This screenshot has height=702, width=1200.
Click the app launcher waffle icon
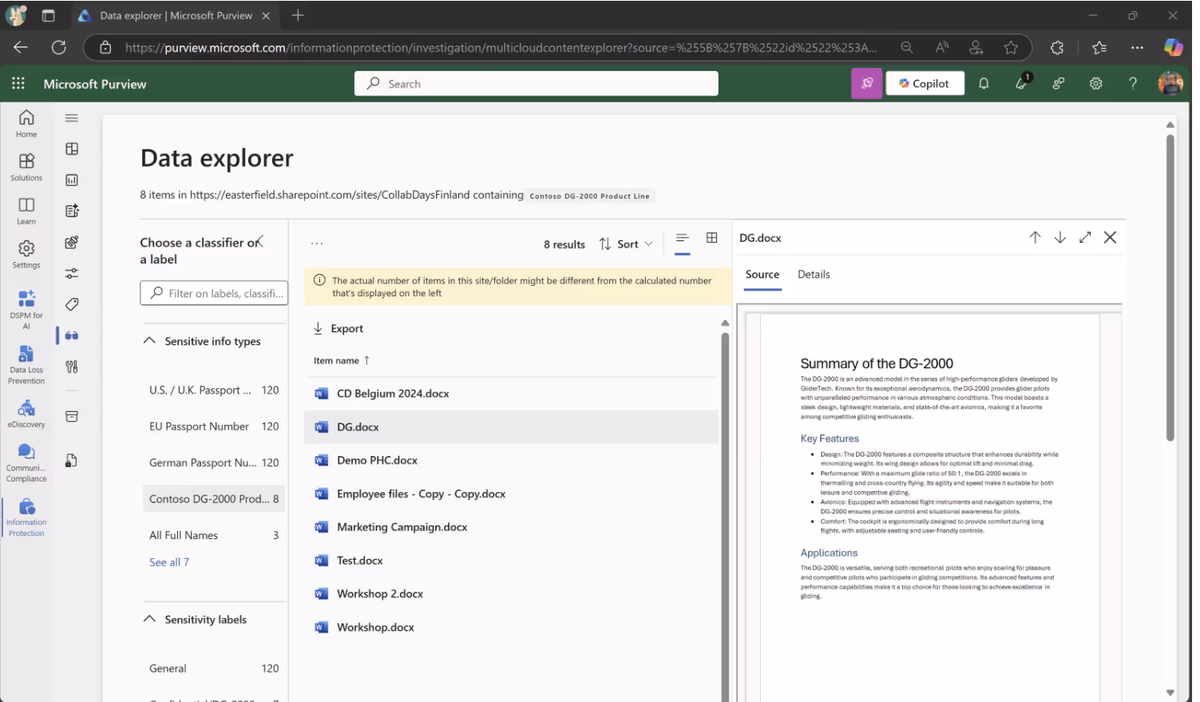click(x=18, y=84)
